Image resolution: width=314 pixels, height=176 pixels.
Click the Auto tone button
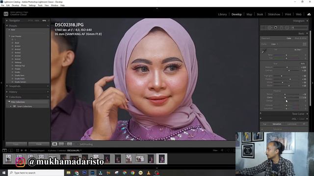(303, 64)
